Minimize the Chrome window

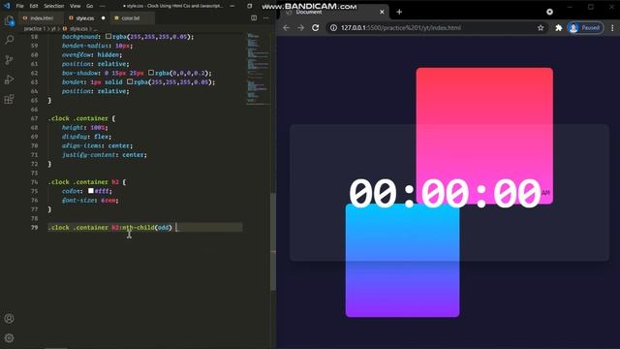(x=570, y=7)
